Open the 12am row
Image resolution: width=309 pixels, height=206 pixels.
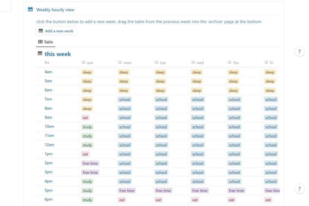pos(49,145)
